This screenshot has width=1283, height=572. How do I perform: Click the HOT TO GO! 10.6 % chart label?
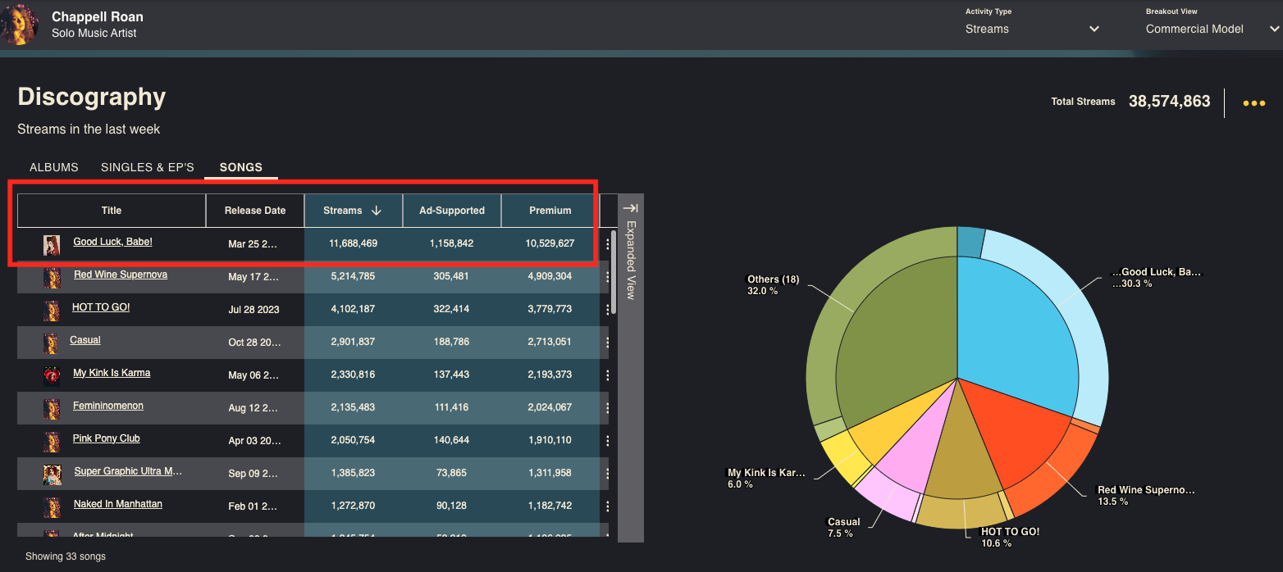coord(1010,538)
